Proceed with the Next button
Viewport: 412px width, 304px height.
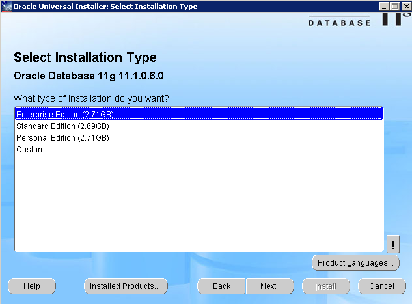[269, 286]
